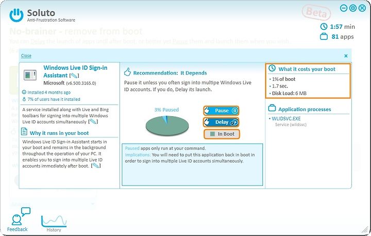Open the Feedback chat icon
371x236 pixels.
(x=21, y=216)
